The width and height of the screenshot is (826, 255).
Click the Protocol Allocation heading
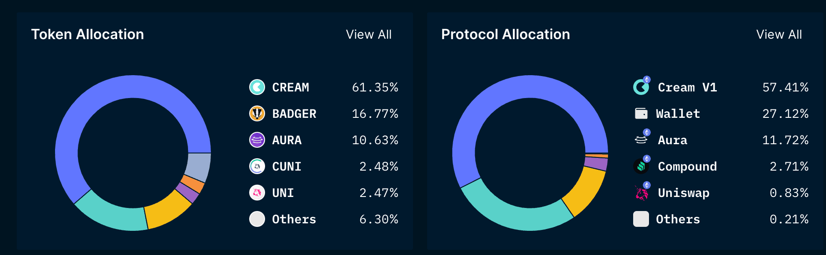pos(505,34)
